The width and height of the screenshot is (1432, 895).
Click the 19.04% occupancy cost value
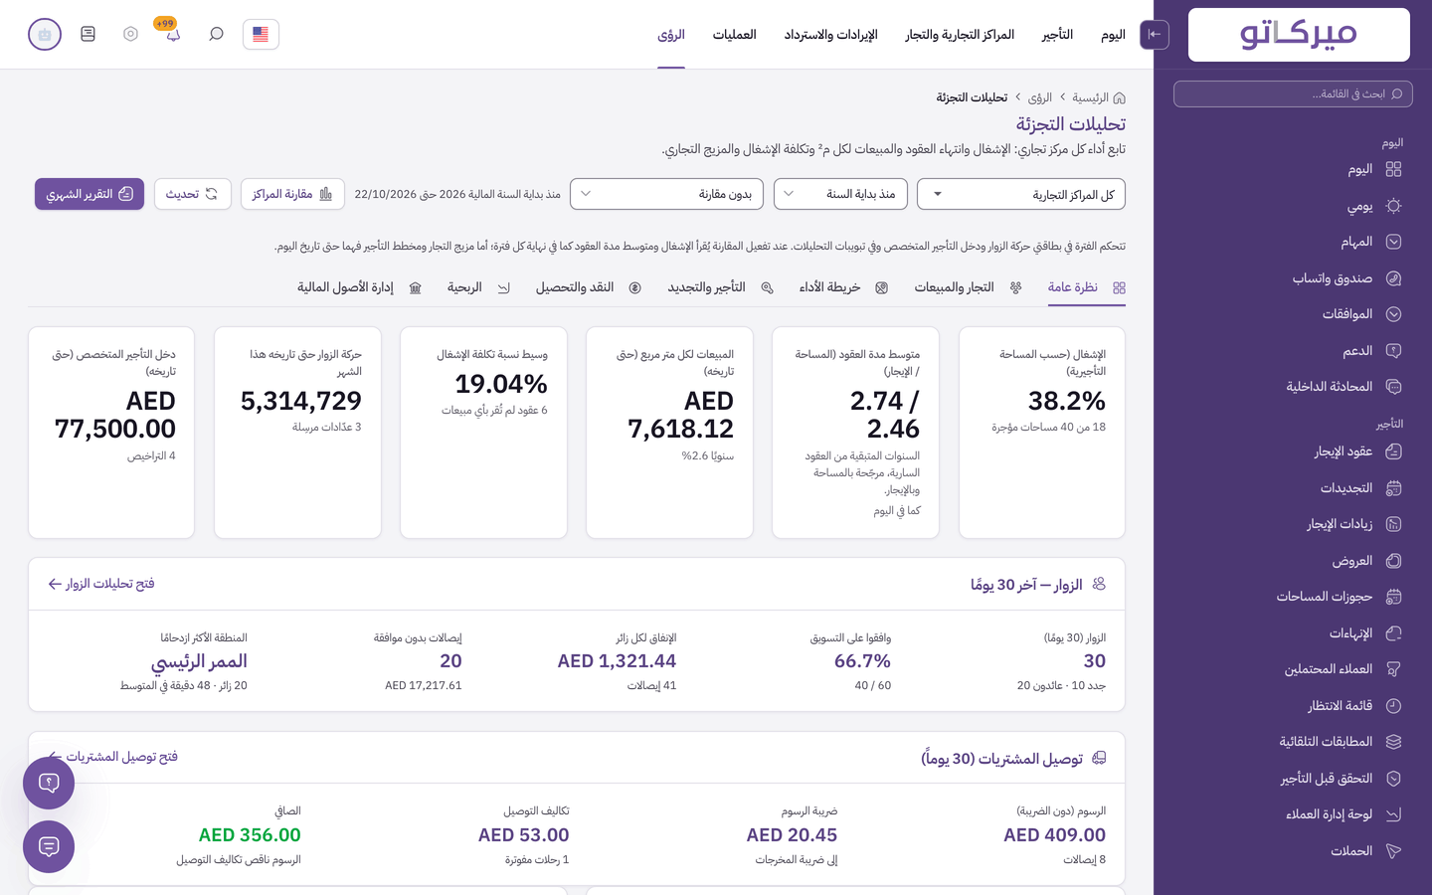[501, 384]
